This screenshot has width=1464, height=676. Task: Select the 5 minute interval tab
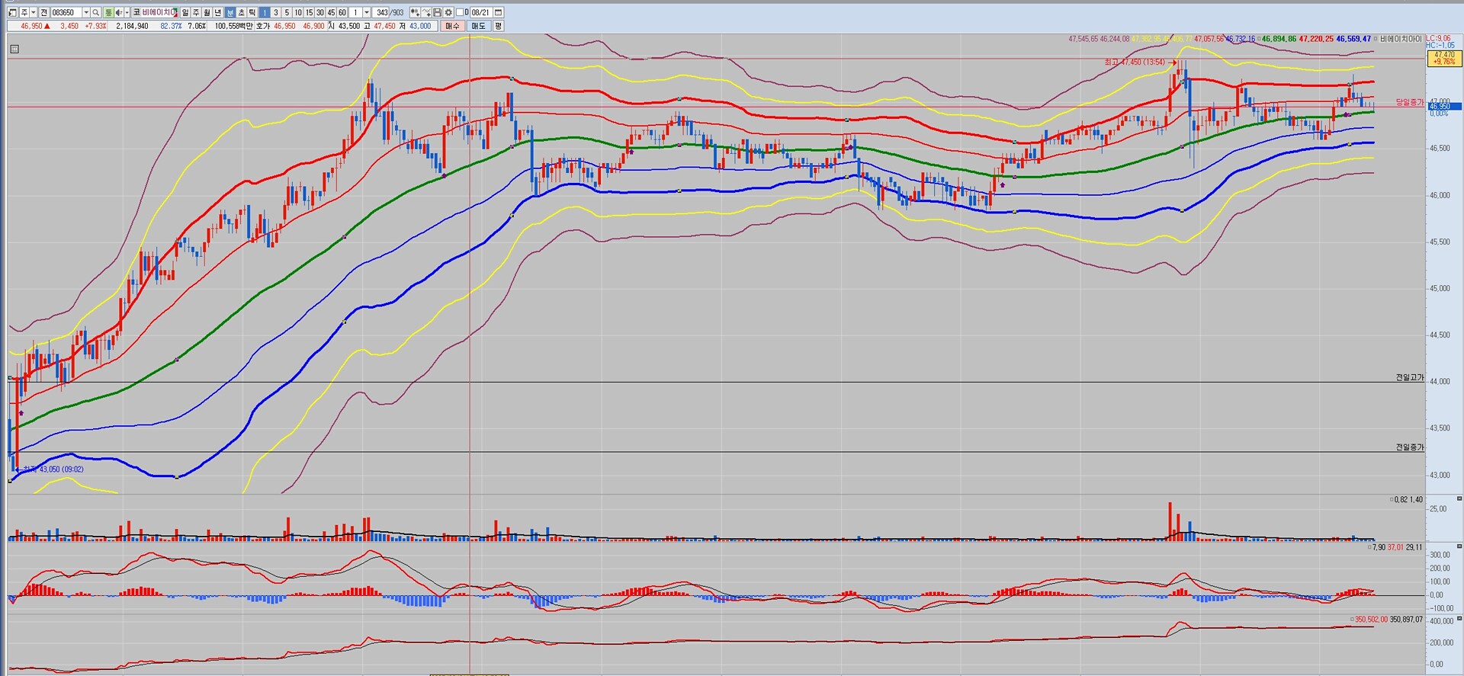coord(287,13)
